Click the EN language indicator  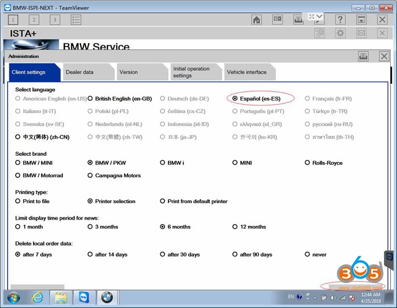click(x=291, y=297)
